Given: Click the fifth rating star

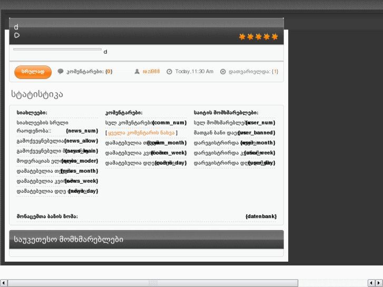Looking at the screenshot, I should click(x=275, y=37).
